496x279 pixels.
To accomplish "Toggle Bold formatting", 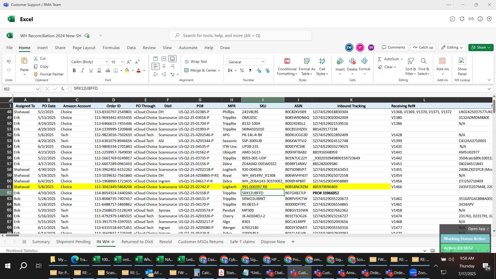I will (x=74, y=70).
